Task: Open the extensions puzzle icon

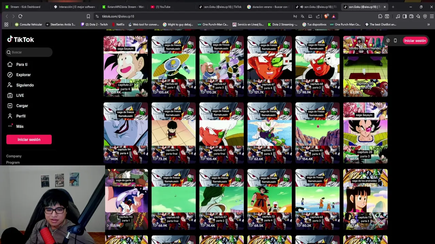Action: tap(380, 16)
